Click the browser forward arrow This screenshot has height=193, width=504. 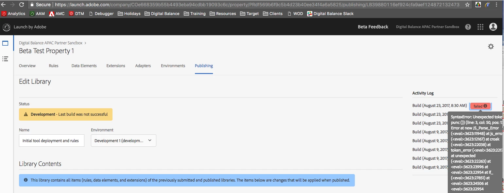point(12,5)
